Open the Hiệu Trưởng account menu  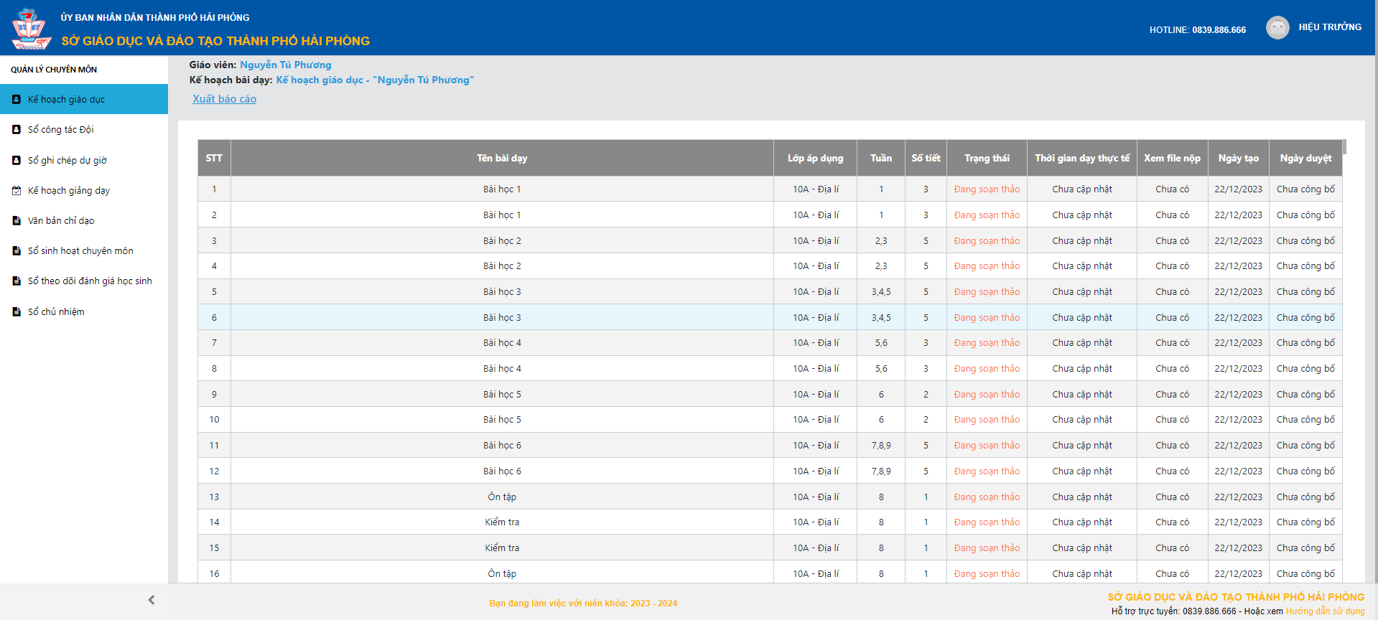(1329, 27)
